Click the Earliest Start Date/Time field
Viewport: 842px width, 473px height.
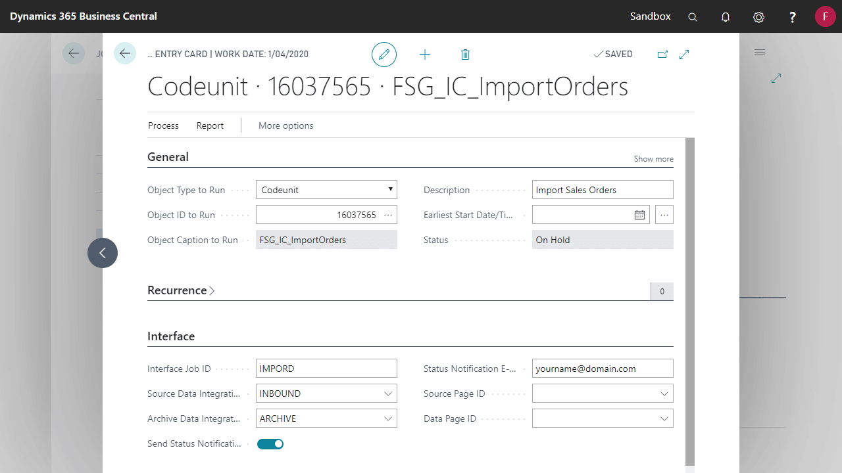click(591, 215)
